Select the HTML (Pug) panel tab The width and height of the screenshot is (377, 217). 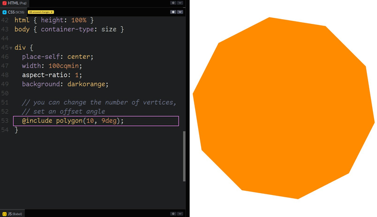click(14, 3)
